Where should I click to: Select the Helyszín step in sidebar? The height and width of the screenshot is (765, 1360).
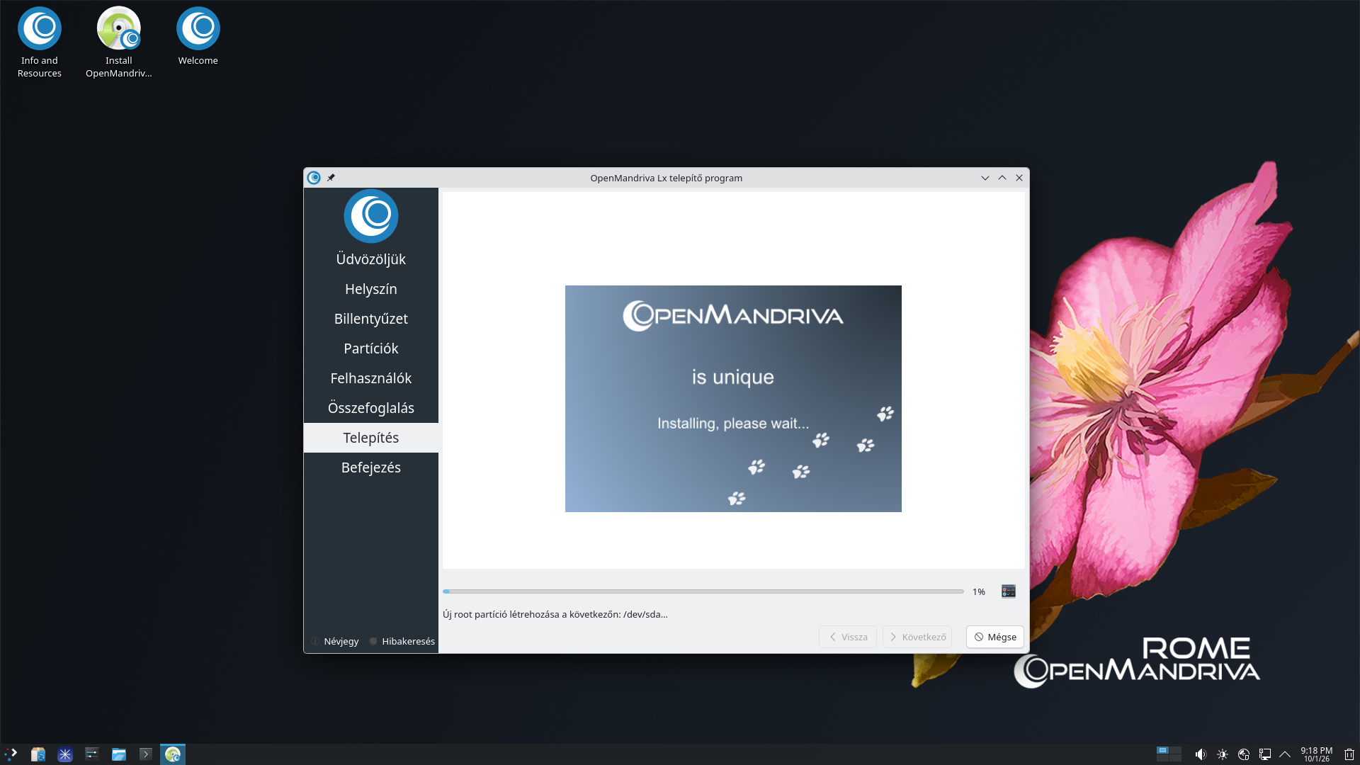click(371, 289)
